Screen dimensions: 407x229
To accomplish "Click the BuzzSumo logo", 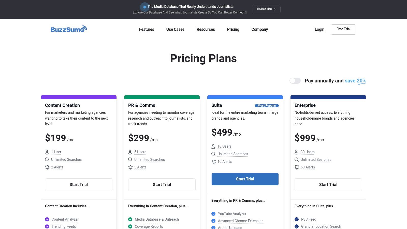I will pos(68,29).
